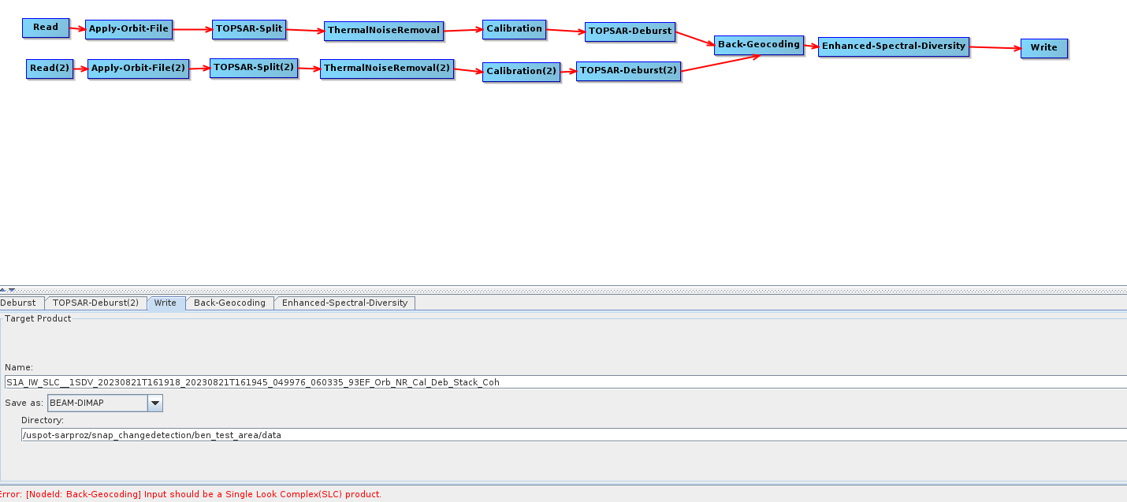Switch to the Back-Geocoding tab

point(229,303)
